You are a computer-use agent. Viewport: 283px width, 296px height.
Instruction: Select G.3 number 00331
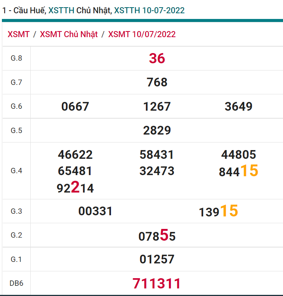[95, 211]
